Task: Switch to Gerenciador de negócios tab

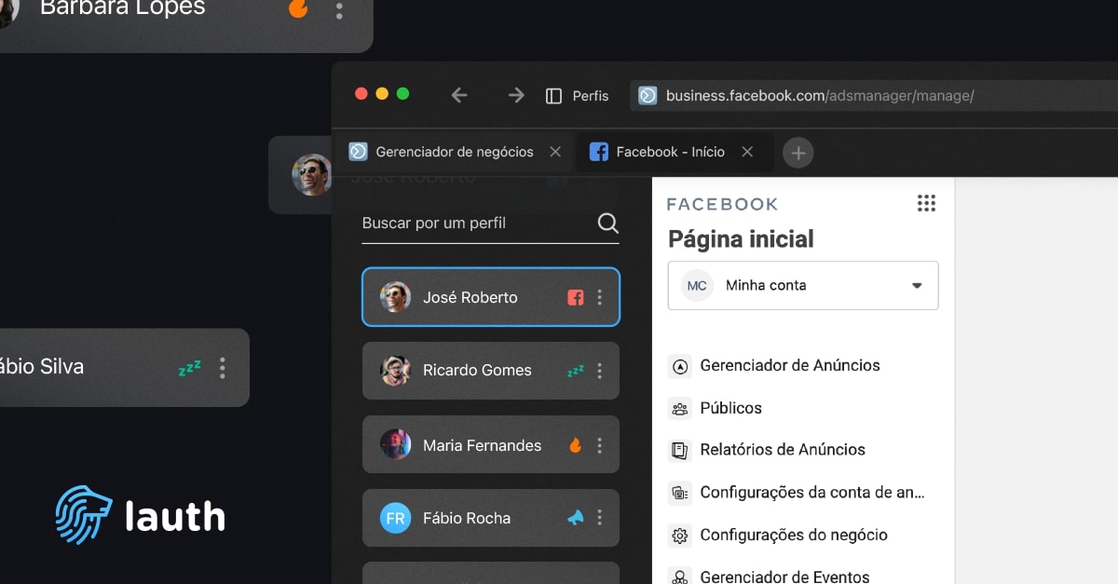Action: 454,152
